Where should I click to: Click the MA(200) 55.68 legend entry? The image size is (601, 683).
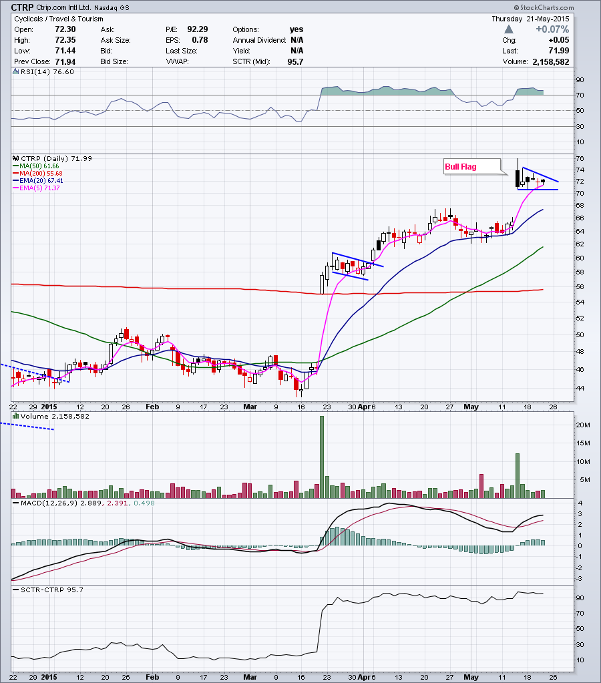click(37, 174)
